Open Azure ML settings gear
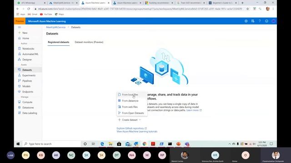This screenshot has width=291, height=163. [246, 21]
